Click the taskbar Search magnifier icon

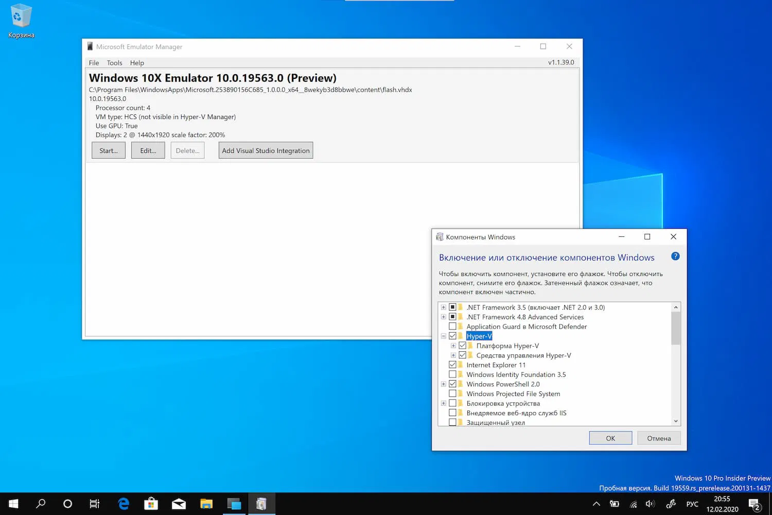[x=41, y=504]
